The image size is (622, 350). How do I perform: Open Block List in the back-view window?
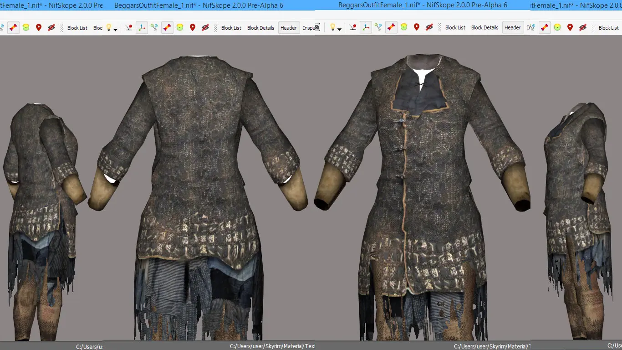tap(231, 28)
